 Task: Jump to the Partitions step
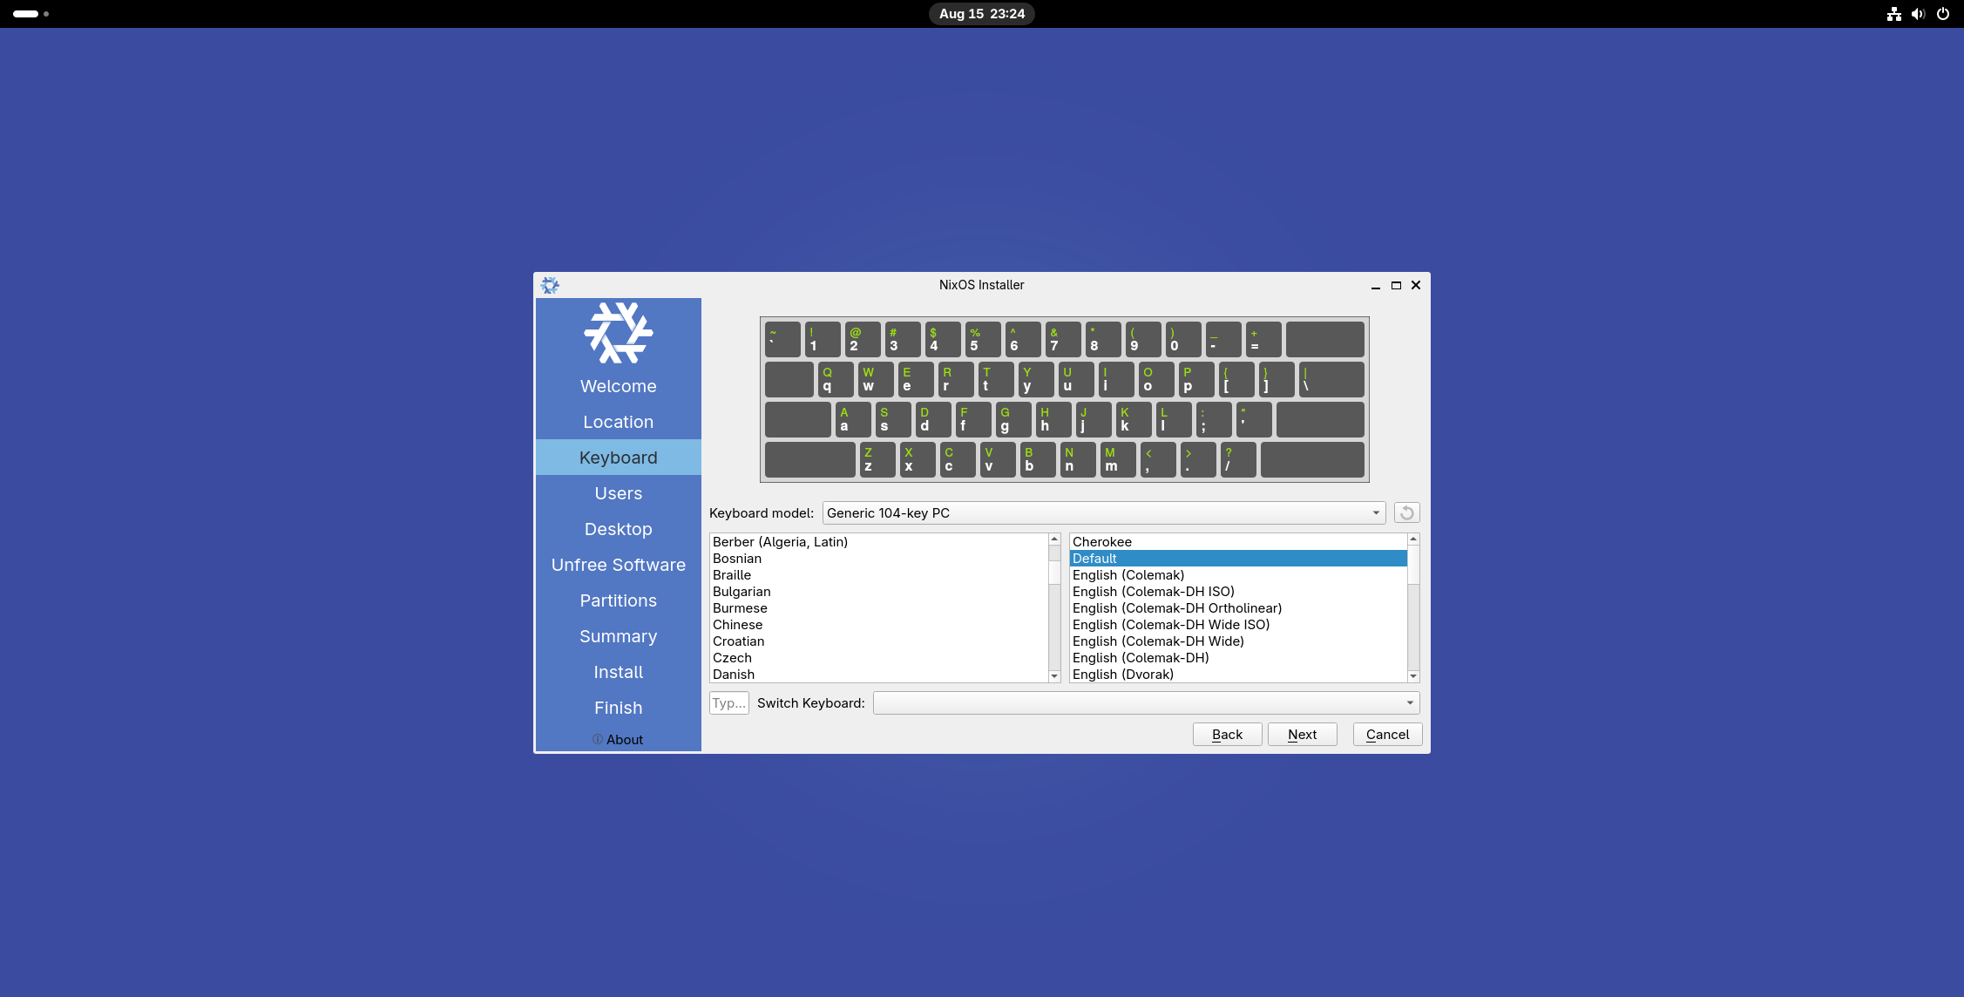click(x=619, y=600)
